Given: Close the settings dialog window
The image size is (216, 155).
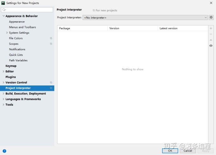Looking at the screenshot, I should [x=211, y=3].
